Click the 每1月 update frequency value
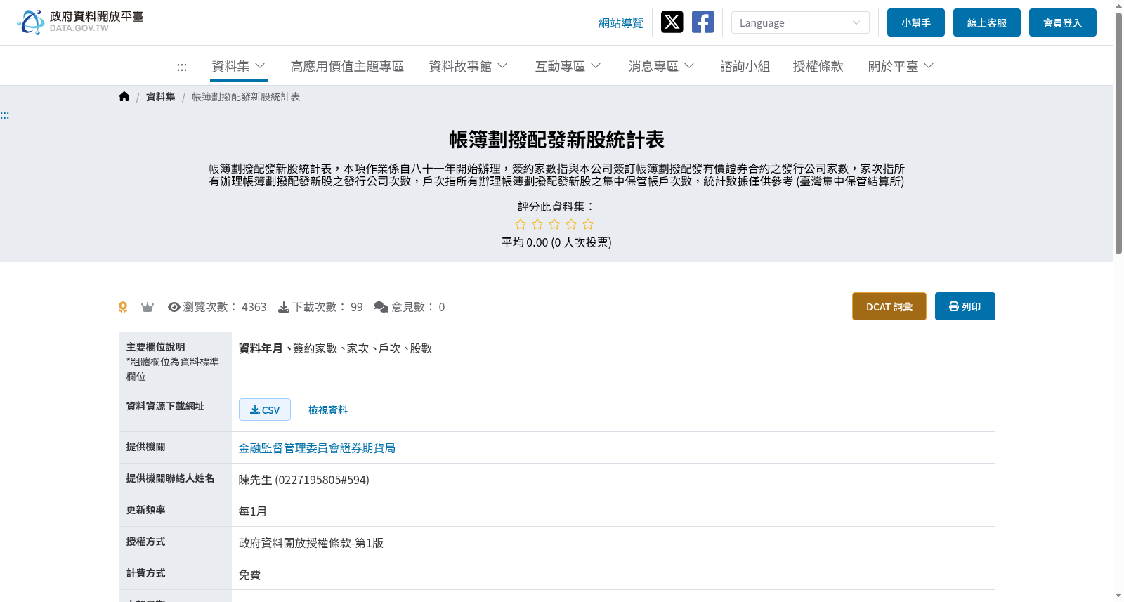Image resolution: width=1124 pixels, height=602 pixels. [x=253, y=511]
